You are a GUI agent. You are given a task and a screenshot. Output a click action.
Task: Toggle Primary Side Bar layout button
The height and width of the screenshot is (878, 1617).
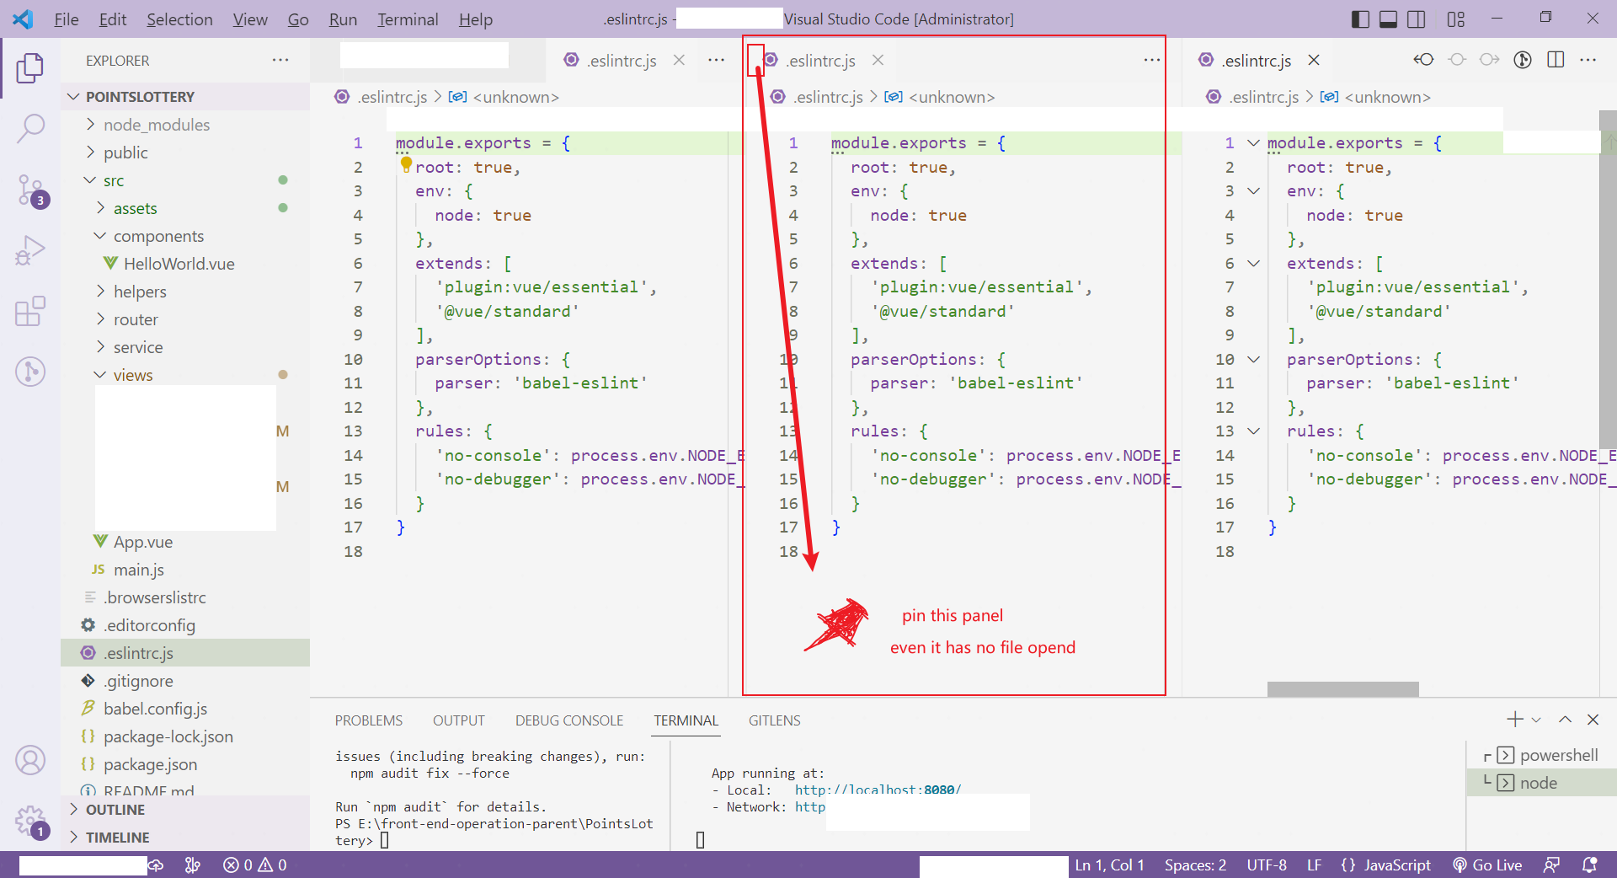(1360, 19)
